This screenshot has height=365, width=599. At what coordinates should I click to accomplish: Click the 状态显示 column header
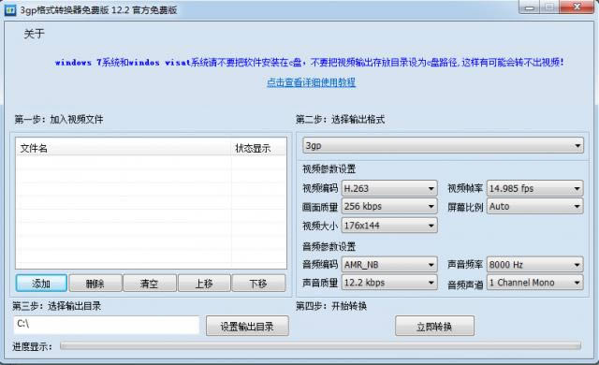(258, 148)
